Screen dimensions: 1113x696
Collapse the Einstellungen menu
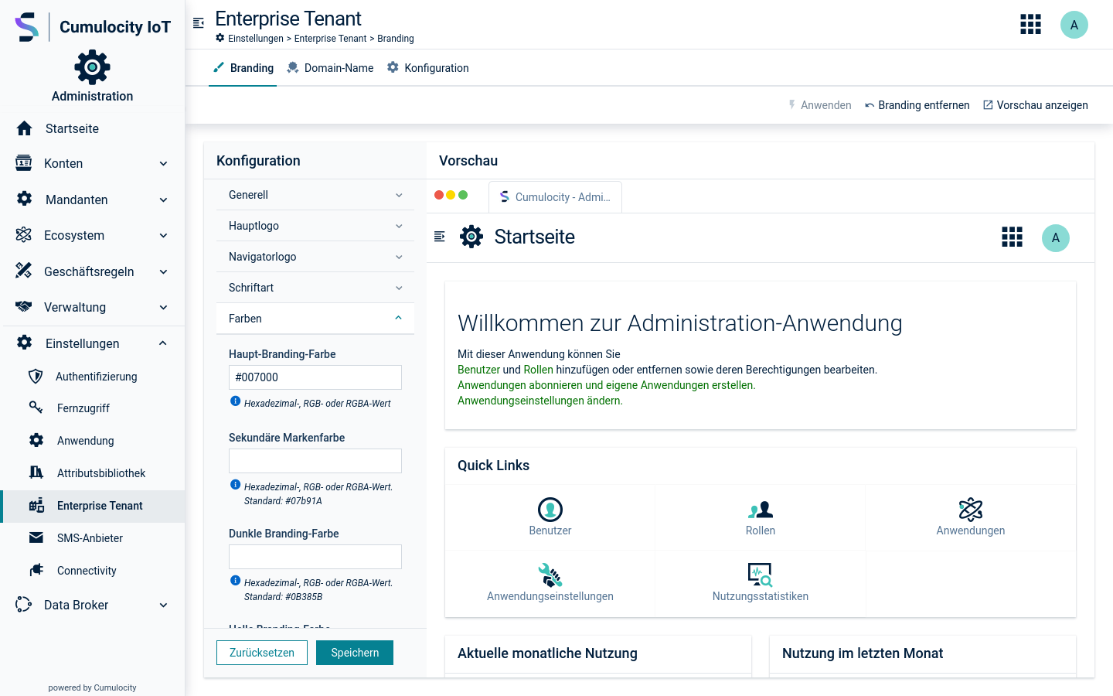coord(163,343)
